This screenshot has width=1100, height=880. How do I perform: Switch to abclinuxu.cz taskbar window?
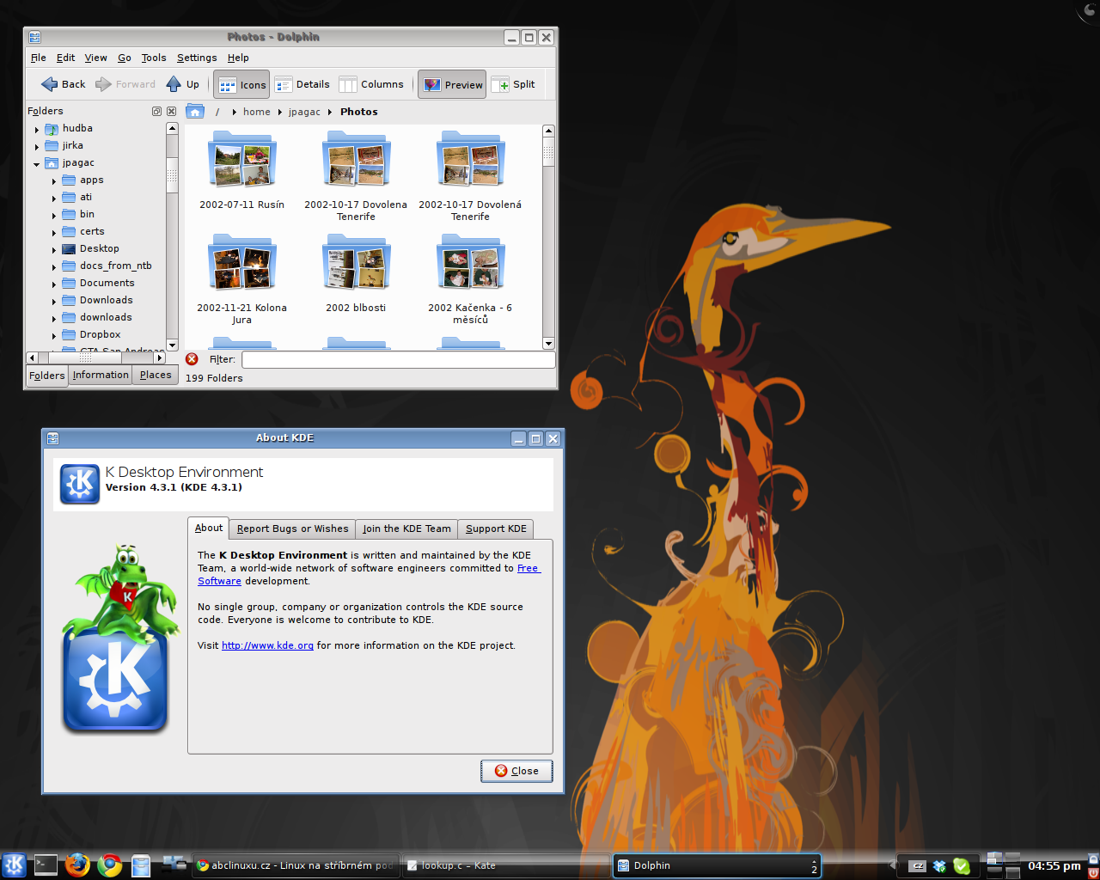click(x=295, y=865)
